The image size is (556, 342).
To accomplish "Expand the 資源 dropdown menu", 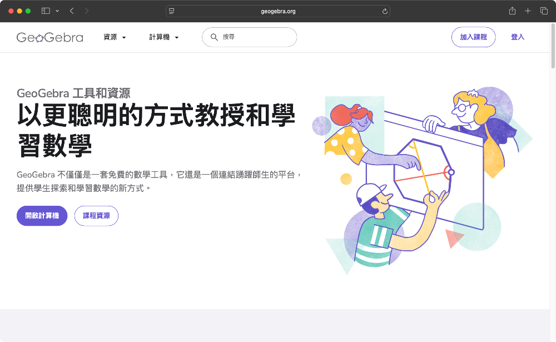I will [115, 37].
